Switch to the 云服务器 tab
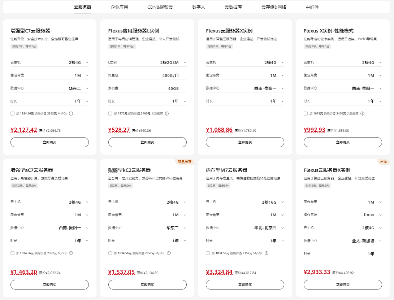This screenshot has width=394, height=300. 83,7
